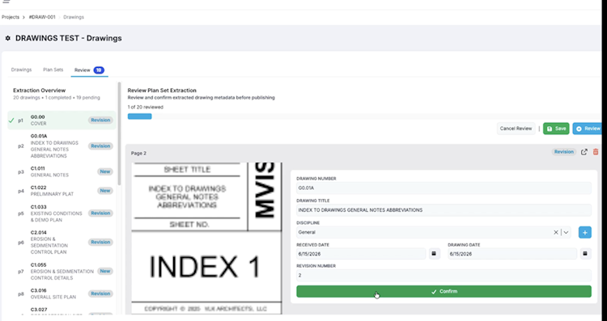The image size is (607, 321).
Task: Clear the General discipline selection
Action: click(x=555, y=232)
